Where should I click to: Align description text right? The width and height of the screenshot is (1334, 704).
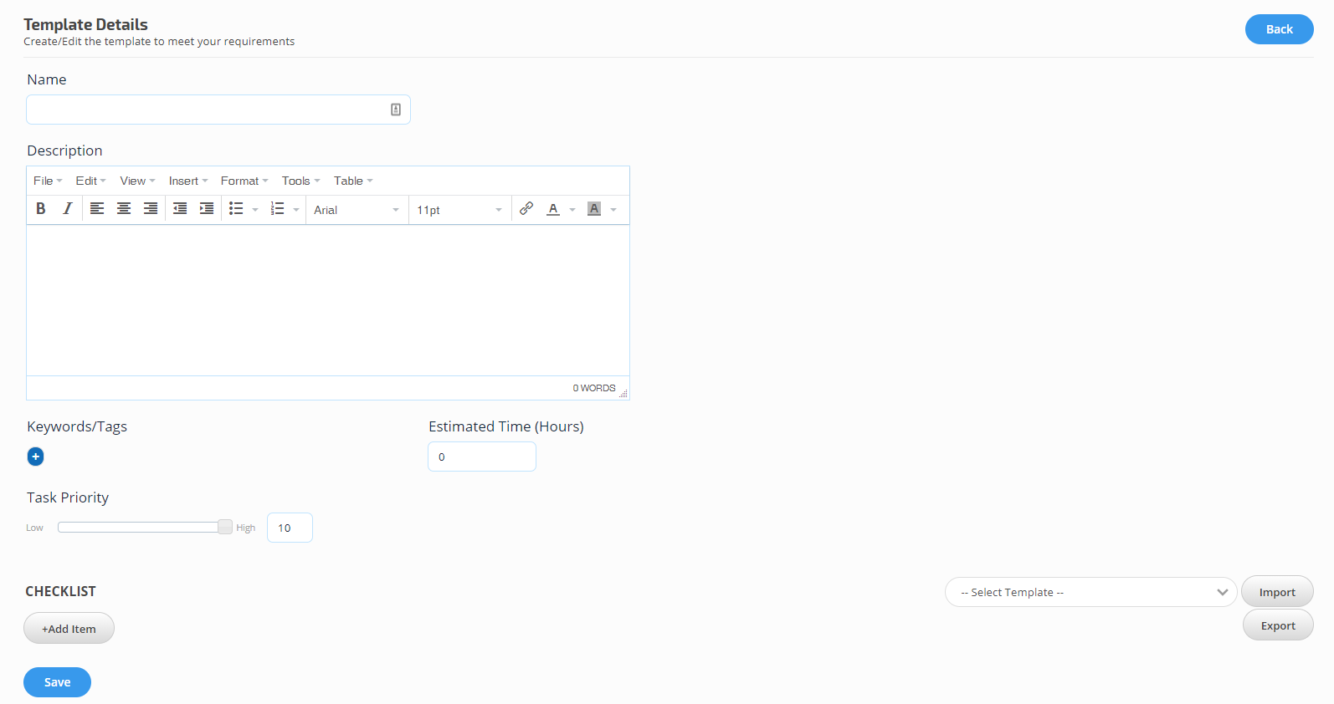coord(151,209)
